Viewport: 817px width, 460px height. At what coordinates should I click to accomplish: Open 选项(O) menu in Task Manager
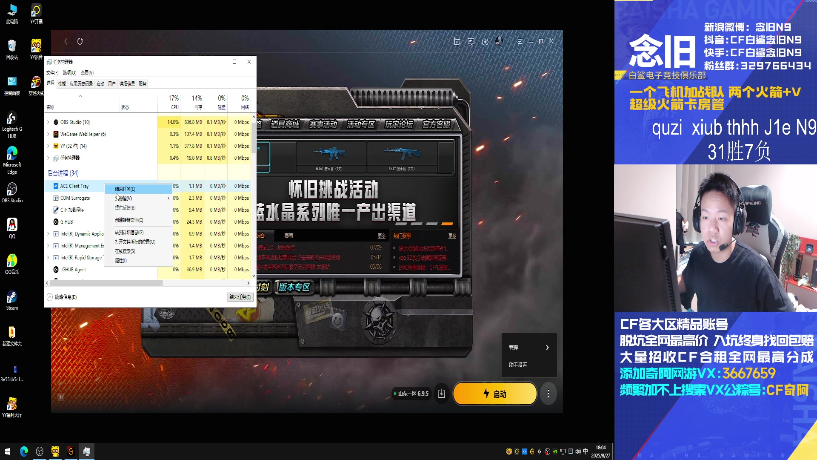coord(69,73)
